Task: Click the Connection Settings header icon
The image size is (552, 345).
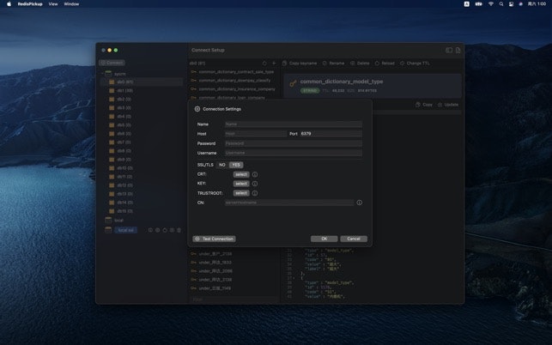Action: pos(197,109)
